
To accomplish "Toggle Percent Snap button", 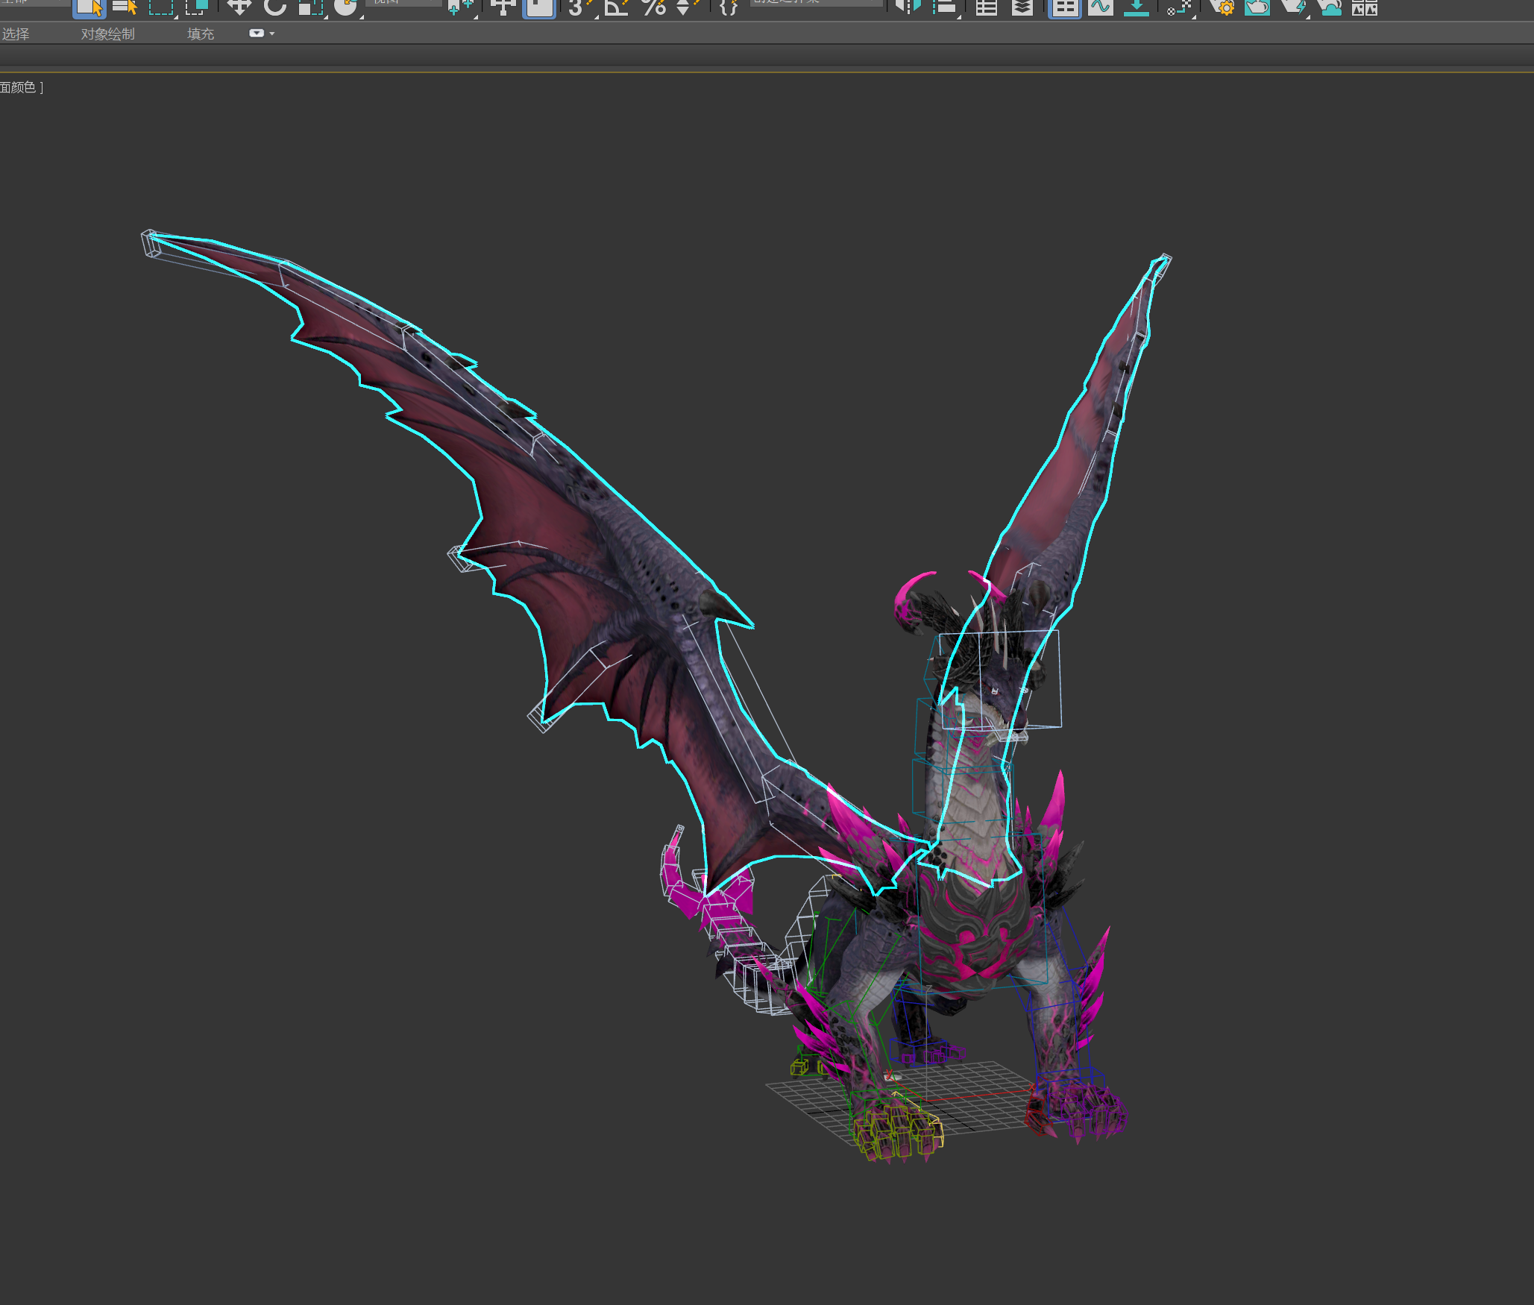I will click(654, 7).
